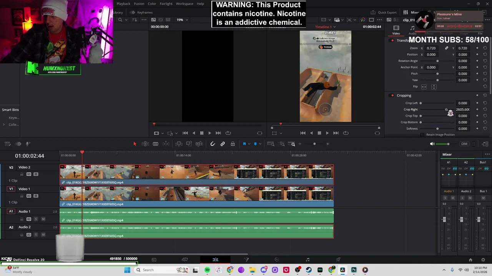The image size is (492, 276).
Task: Jump to first frame in source viewer
Action: coord(185,133)
